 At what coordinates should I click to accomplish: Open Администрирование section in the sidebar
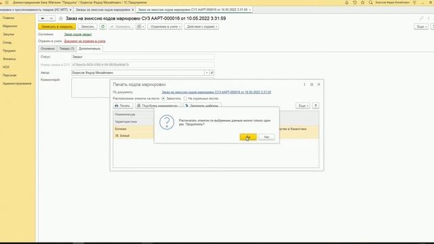(x=17, y=83)
